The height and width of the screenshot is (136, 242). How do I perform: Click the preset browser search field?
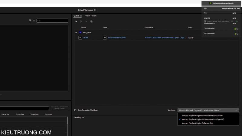52,21
